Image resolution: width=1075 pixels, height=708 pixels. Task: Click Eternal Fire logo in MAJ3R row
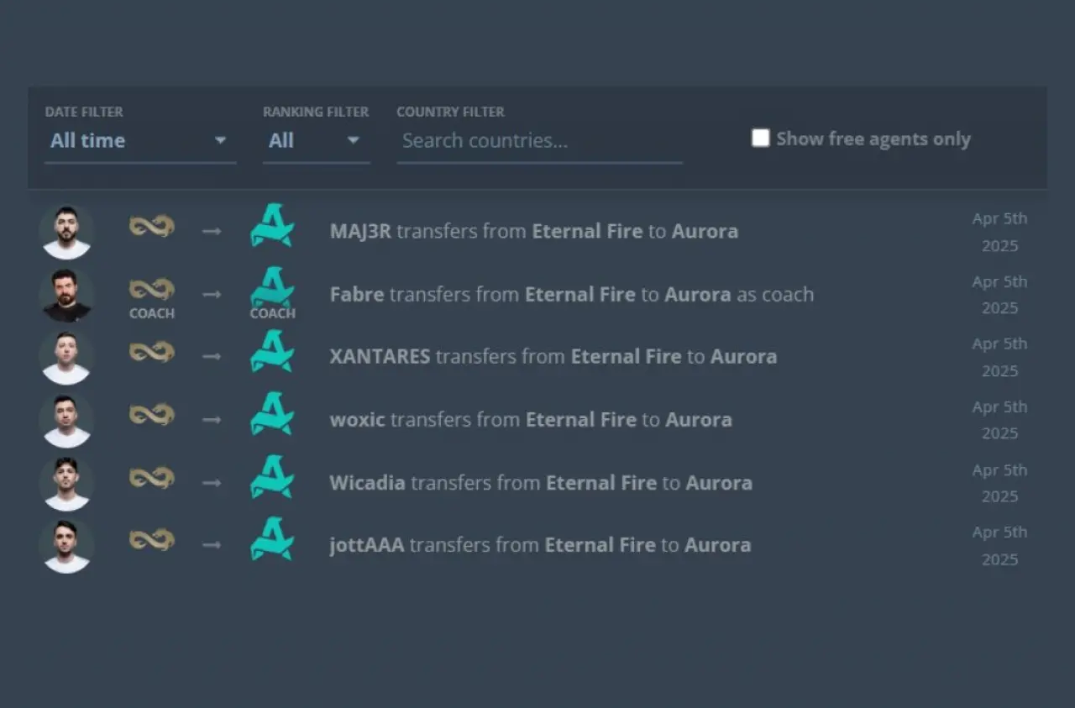pos(151,227)
